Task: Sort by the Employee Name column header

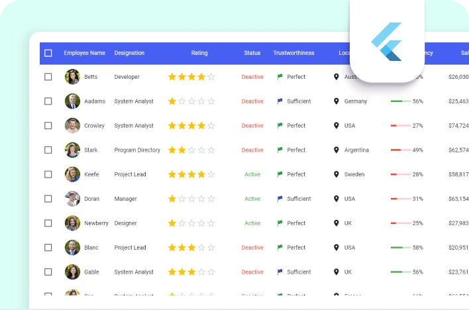Action: coord(84,53)
